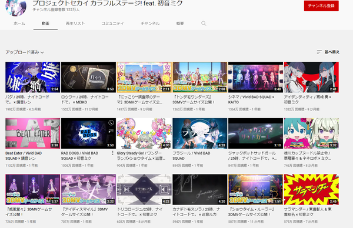Click 1992万 回視聴 view count text

point(15,109)
